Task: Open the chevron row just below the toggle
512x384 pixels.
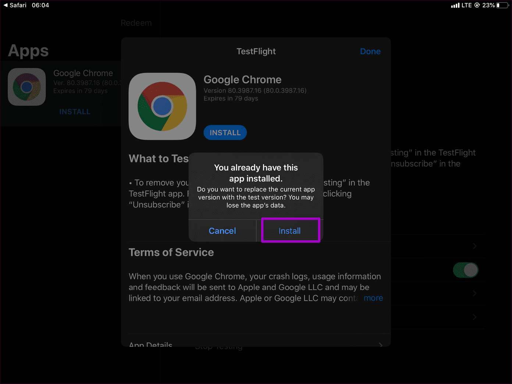Action: click(474, 293)
